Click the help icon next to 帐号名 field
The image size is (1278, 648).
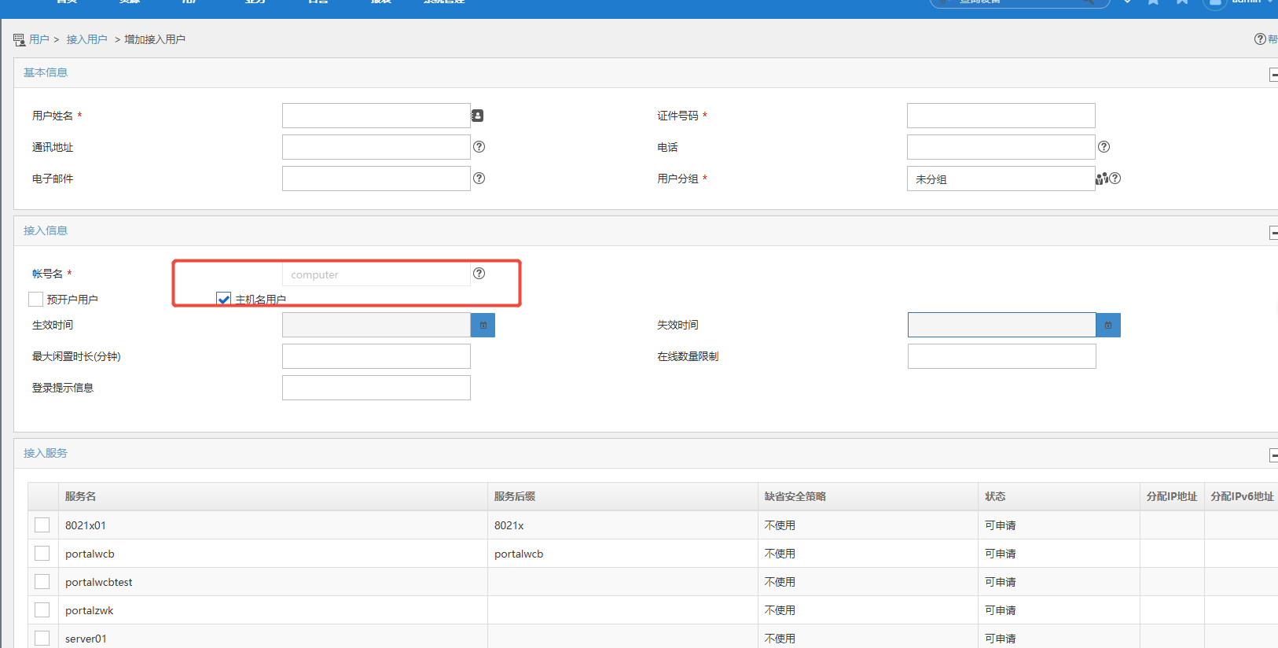pyautogui.click(x=479, y=274)
